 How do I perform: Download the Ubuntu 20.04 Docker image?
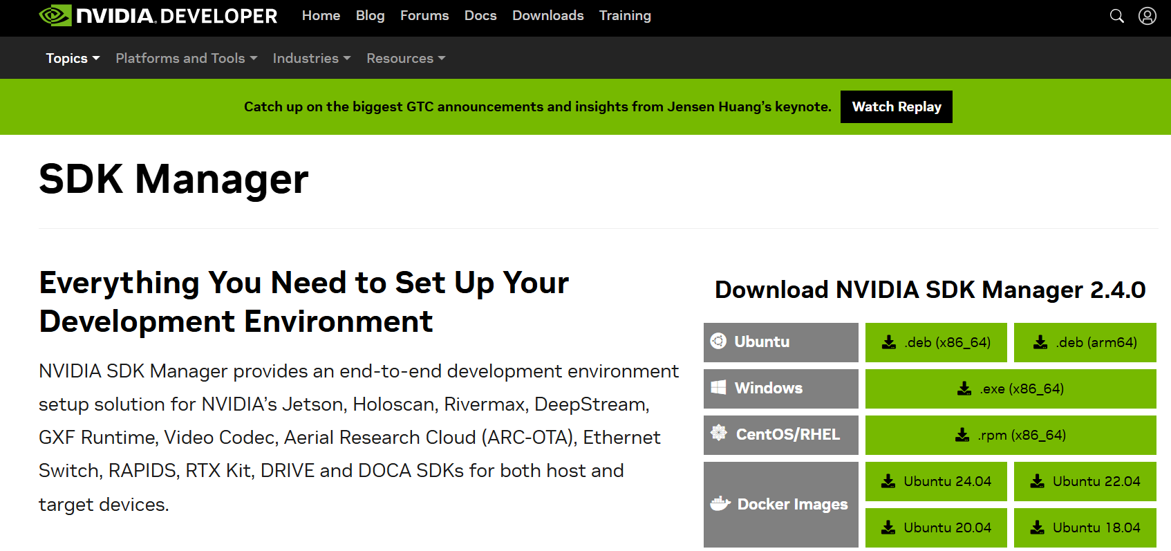pyautogui.click(x=936, y=527)
